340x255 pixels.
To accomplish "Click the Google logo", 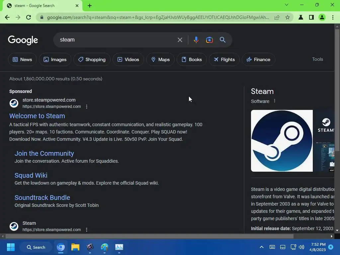I will (23, 40).
